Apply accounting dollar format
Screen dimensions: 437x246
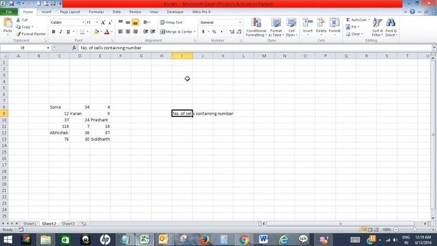coord(203,32)
